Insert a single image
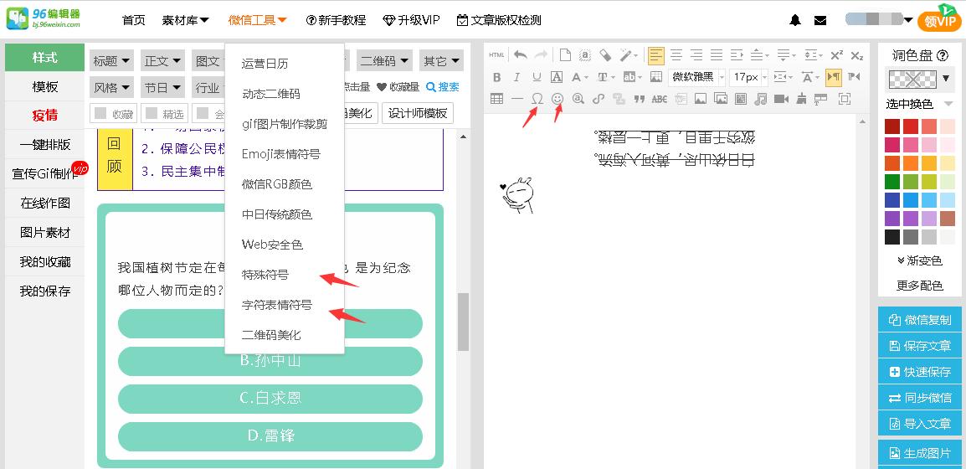966x469 pixels. [x=701, y=99]
